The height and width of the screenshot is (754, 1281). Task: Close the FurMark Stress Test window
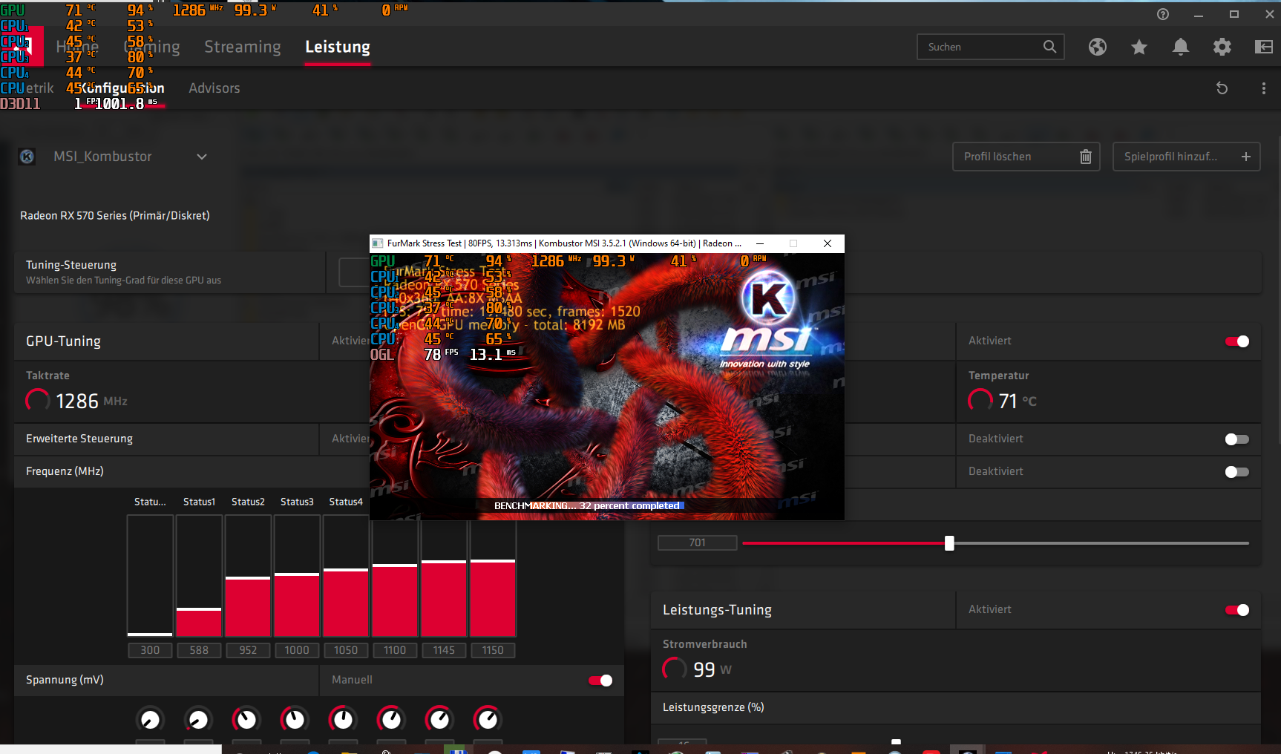coord(828,243)
